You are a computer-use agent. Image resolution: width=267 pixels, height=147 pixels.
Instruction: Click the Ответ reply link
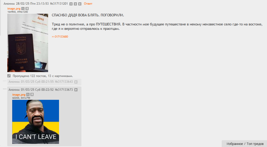click(x=88, y=4)
